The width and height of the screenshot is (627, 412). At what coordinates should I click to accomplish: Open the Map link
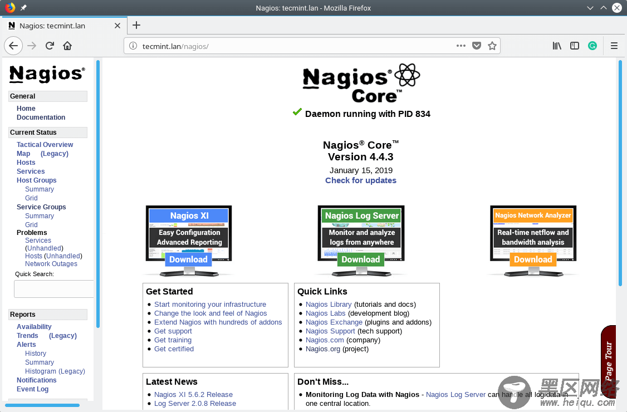click(23, 154)
